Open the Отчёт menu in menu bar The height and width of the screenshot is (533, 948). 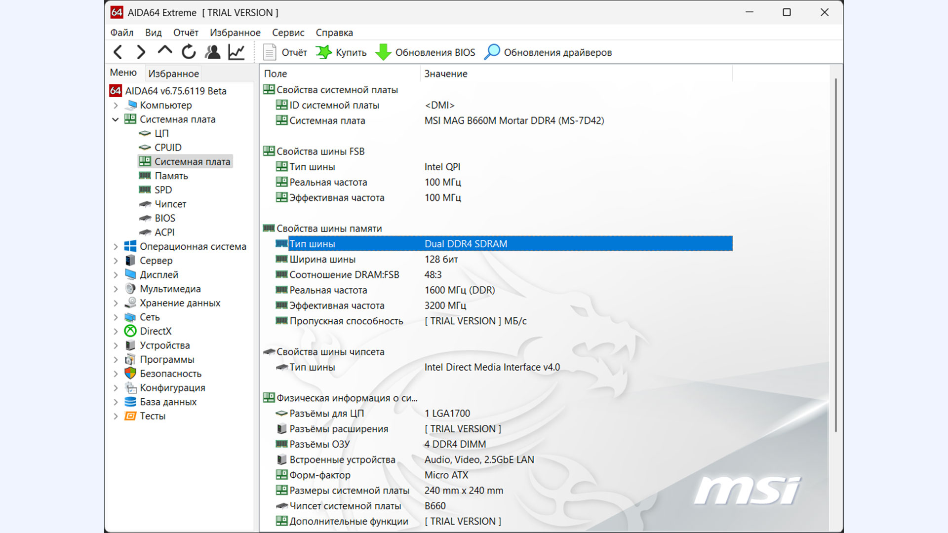[x=186, y=33]
